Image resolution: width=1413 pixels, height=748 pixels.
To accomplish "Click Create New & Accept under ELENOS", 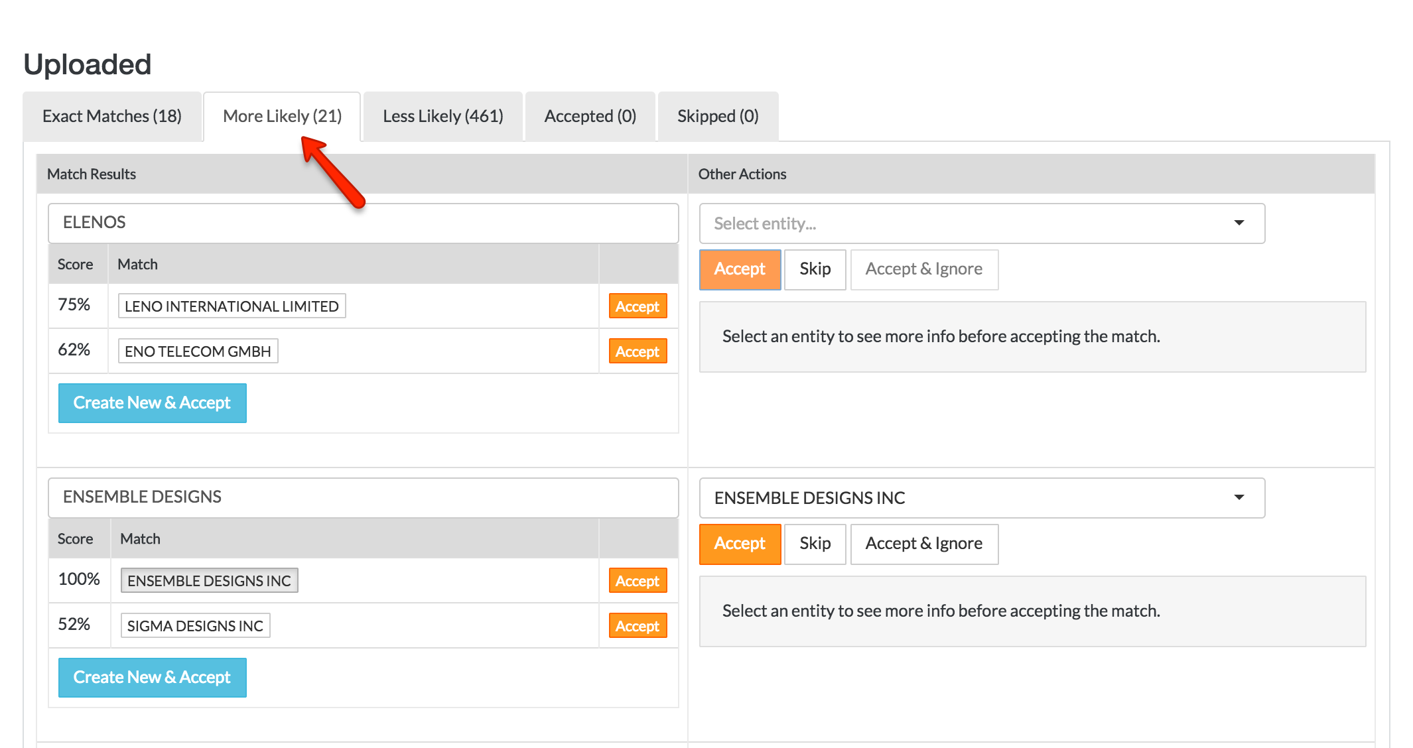I will coord(152,403).
